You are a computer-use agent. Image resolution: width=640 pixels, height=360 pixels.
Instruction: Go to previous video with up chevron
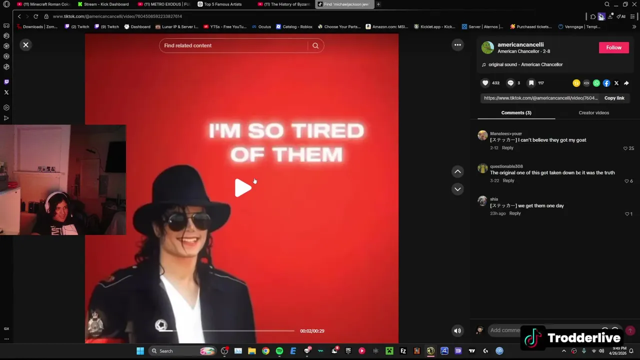(x=457, y=171)
